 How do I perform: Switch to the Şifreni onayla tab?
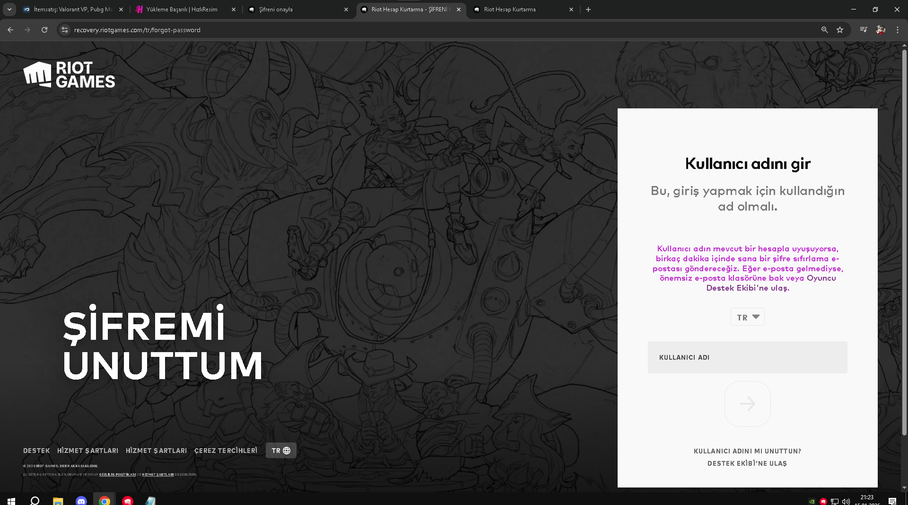pyautogui.click(x=297, y=9)
